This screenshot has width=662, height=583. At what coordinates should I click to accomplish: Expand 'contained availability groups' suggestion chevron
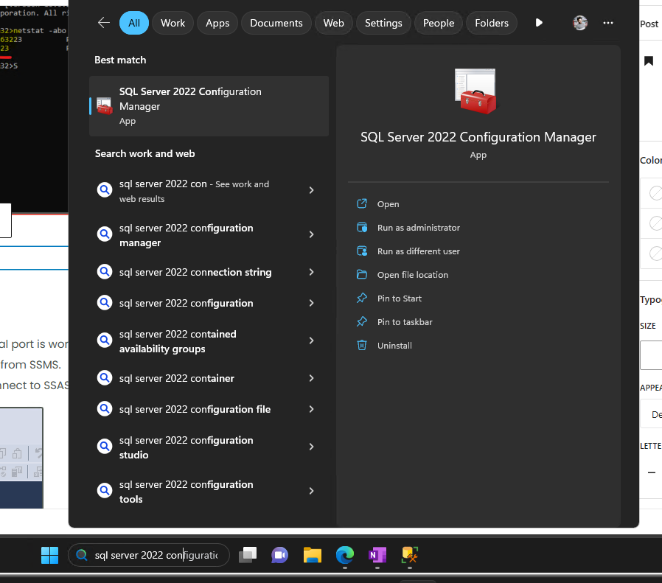[x=311, y=341]
